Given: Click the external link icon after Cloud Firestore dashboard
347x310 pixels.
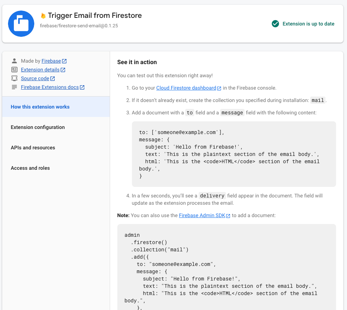Looking at the screenshot, I should pos(219,88).
